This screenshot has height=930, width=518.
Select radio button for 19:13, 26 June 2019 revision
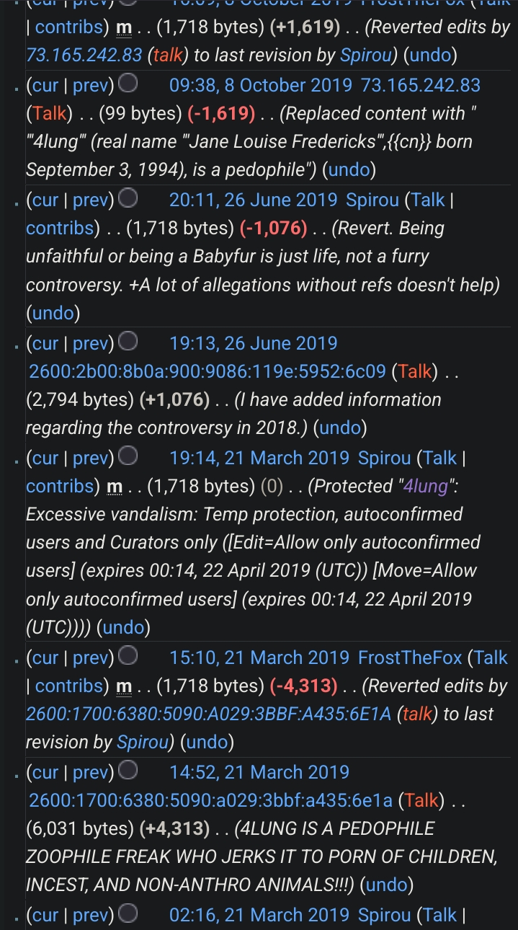pos(128,342)
